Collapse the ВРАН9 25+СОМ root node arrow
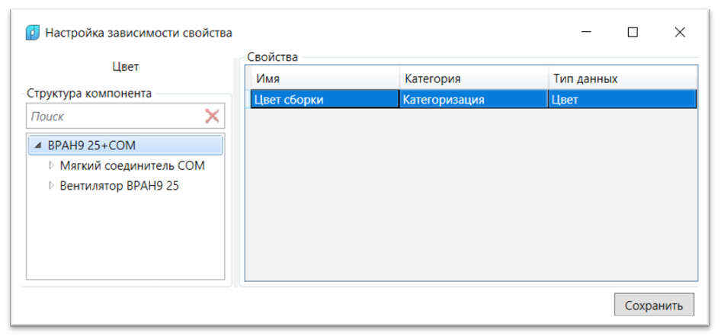 (x=38, y=145)
